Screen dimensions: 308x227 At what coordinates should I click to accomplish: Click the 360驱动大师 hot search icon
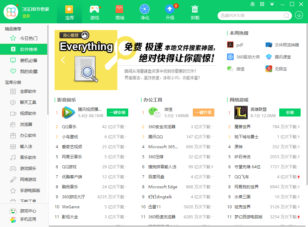[230, 56]
